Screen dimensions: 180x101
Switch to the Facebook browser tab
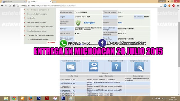(14, 2)
